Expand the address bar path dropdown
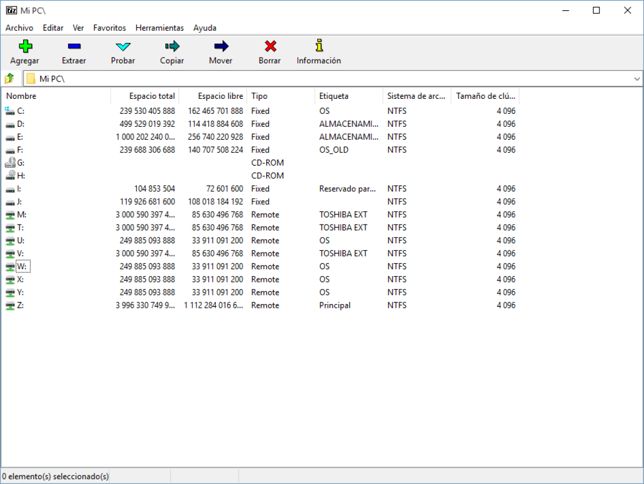644x484 pixels. (x=637, y=79)
